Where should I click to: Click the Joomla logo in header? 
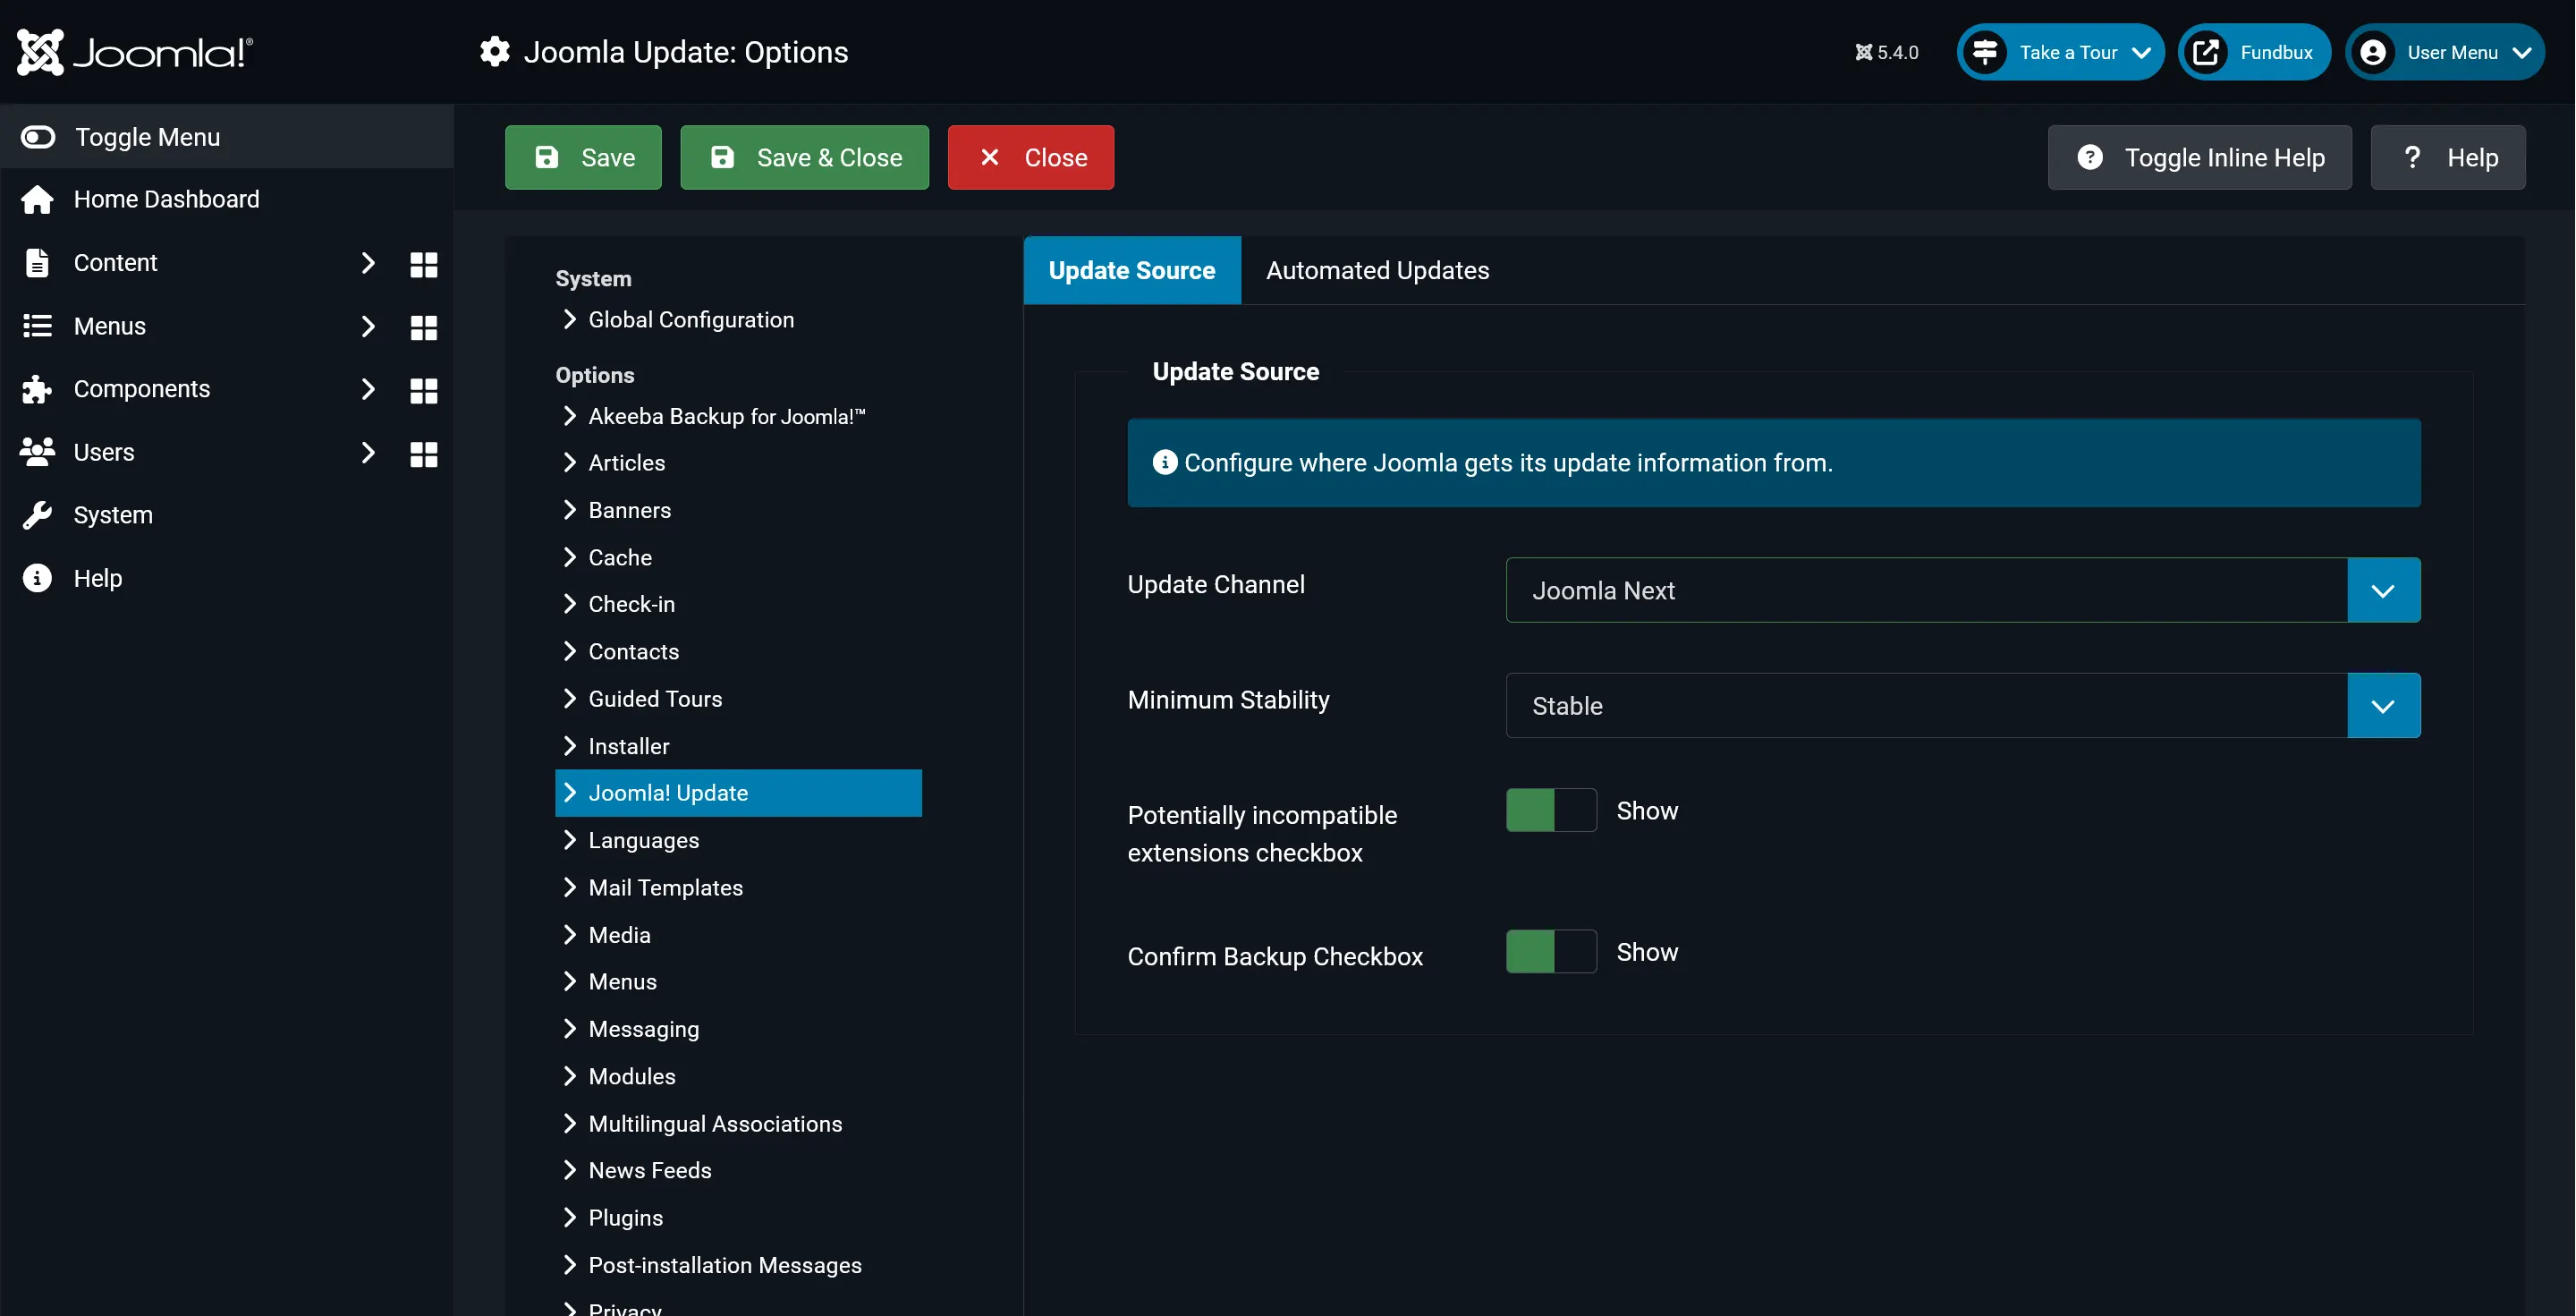tap(135, 52)
